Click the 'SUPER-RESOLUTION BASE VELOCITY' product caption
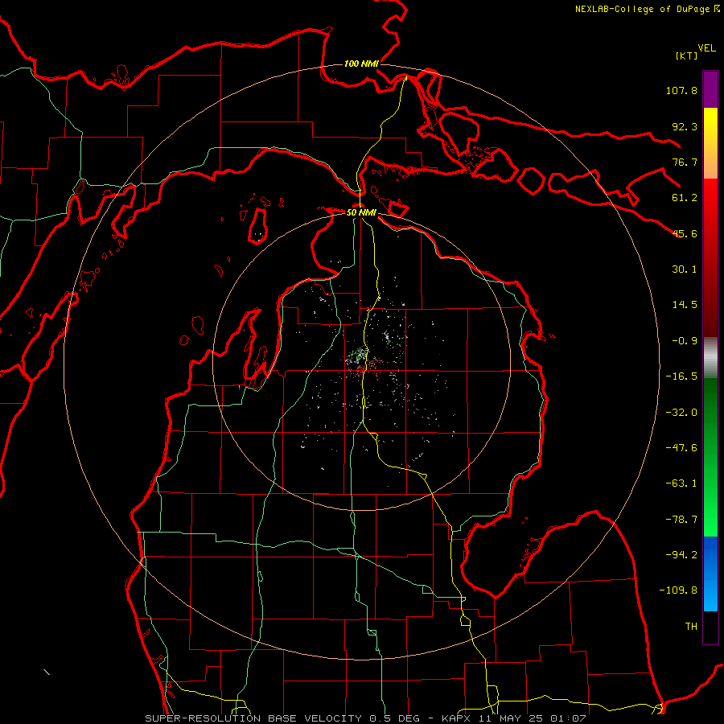Image resolution: width=724 pixels, height=724 pixels. pos(253,718)
